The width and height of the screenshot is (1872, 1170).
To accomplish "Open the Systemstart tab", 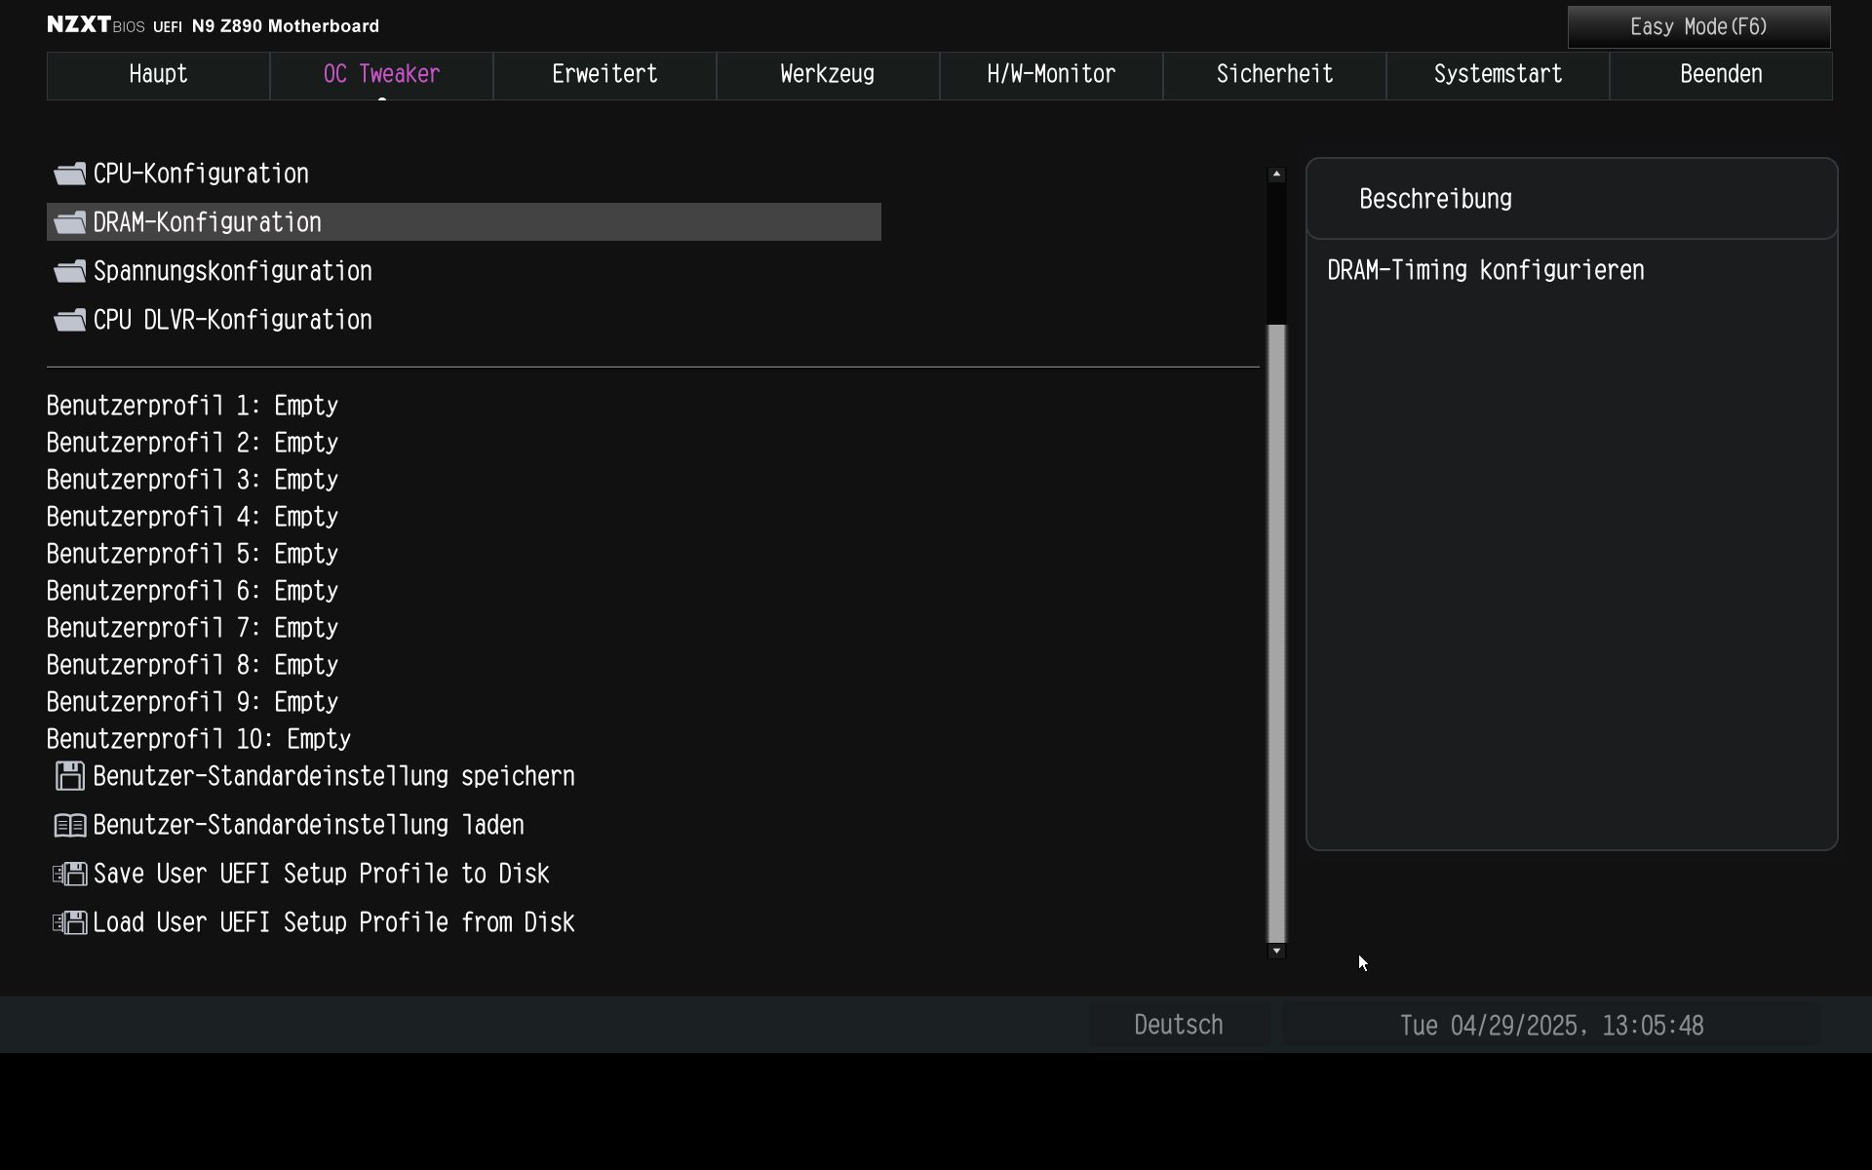I will (1498, 75).
